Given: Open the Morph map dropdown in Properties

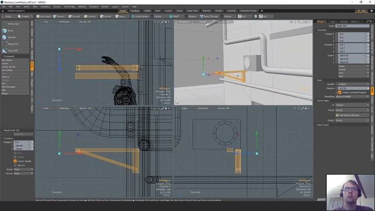Looking at the screenshot, I should [352, 110].
